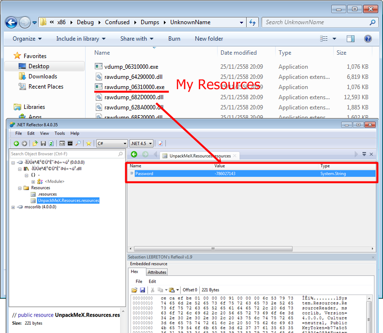Image resolution: width=383 pixels, height=333 pixels.
Task: Click the New folder button in Explorer
Action: tap(209, 39)
